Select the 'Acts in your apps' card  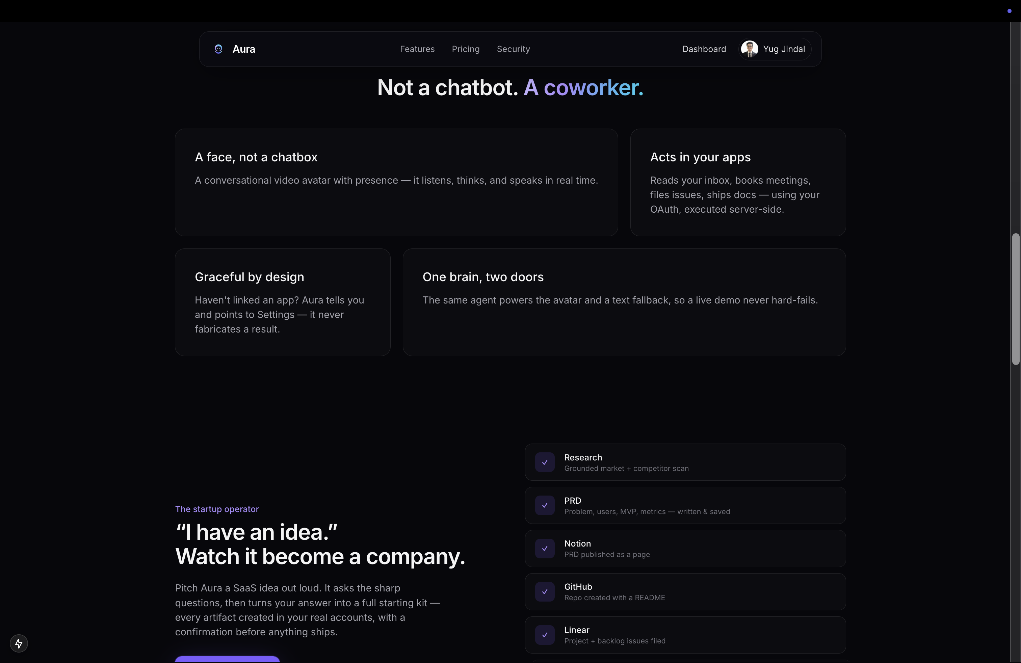tap(738, 182)
